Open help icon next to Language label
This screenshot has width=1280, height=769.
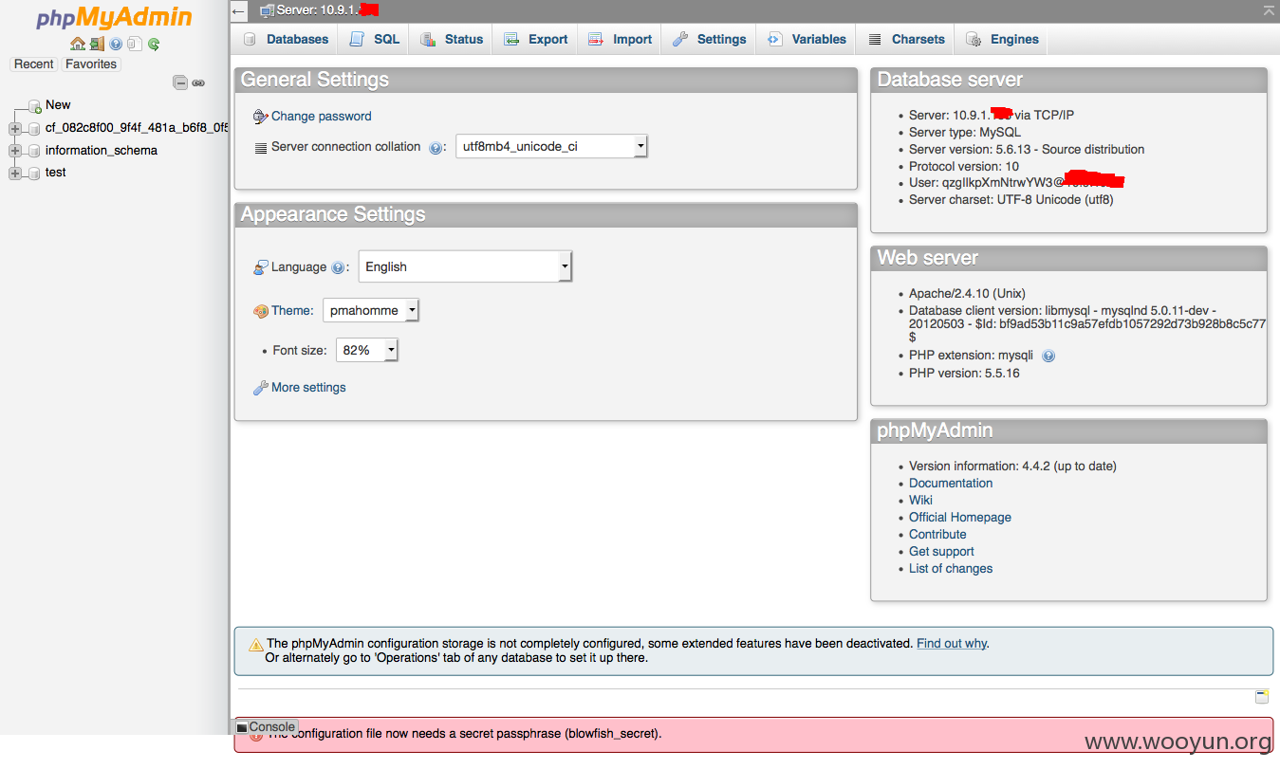coord(338,268)
